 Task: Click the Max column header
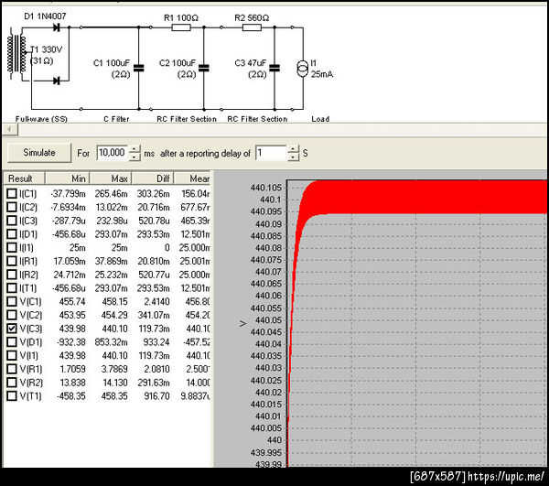(111, 178)
